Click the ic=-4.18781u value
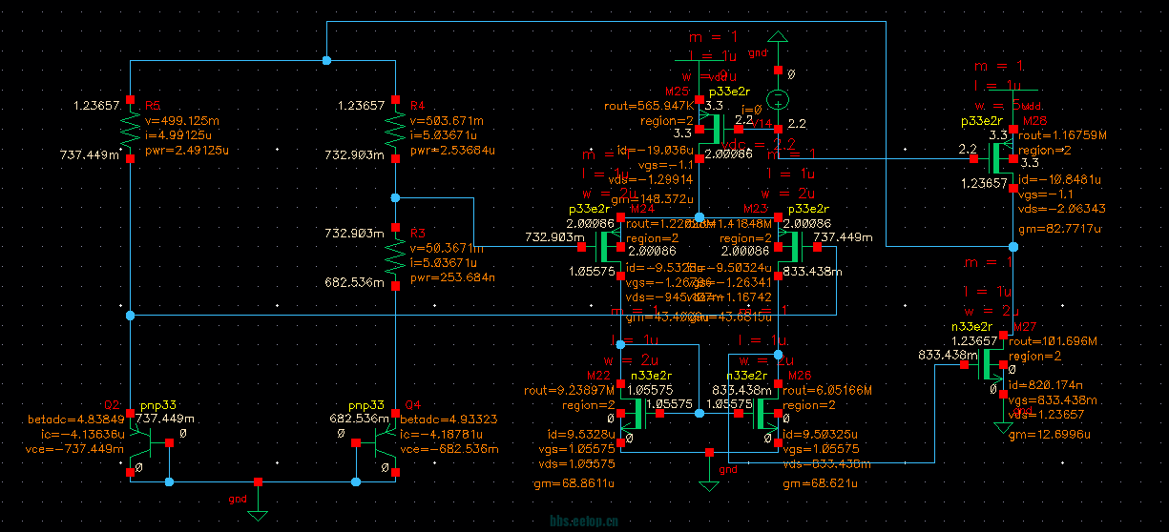 tap(440, 434)
